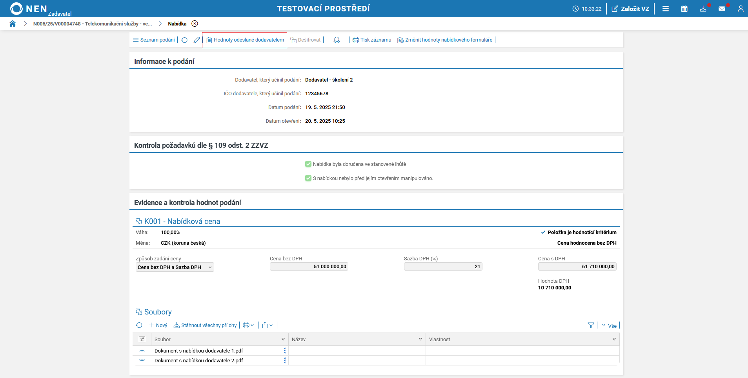Toggle 'S nabídkou nebylo manipulováno' checkbox
The width and height of the screenshot is (748, 378).
(x=308, y=178)
